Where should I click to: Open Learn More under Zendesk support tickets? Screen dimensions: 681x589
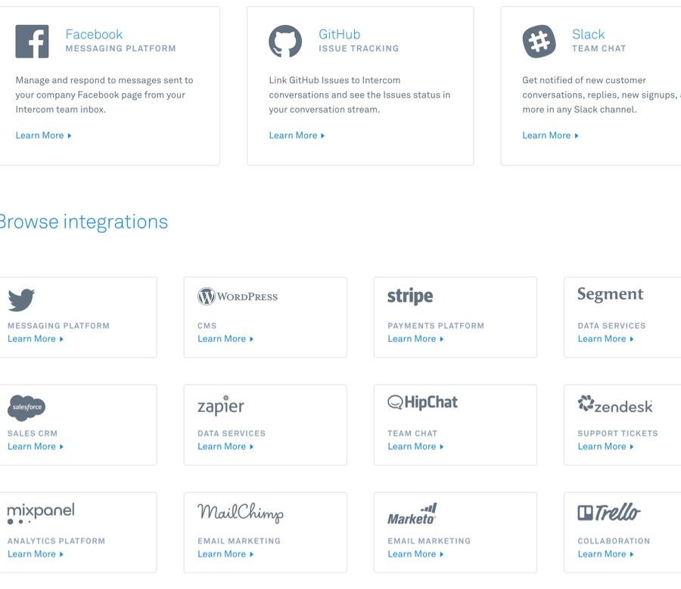(x=605, y=447)
